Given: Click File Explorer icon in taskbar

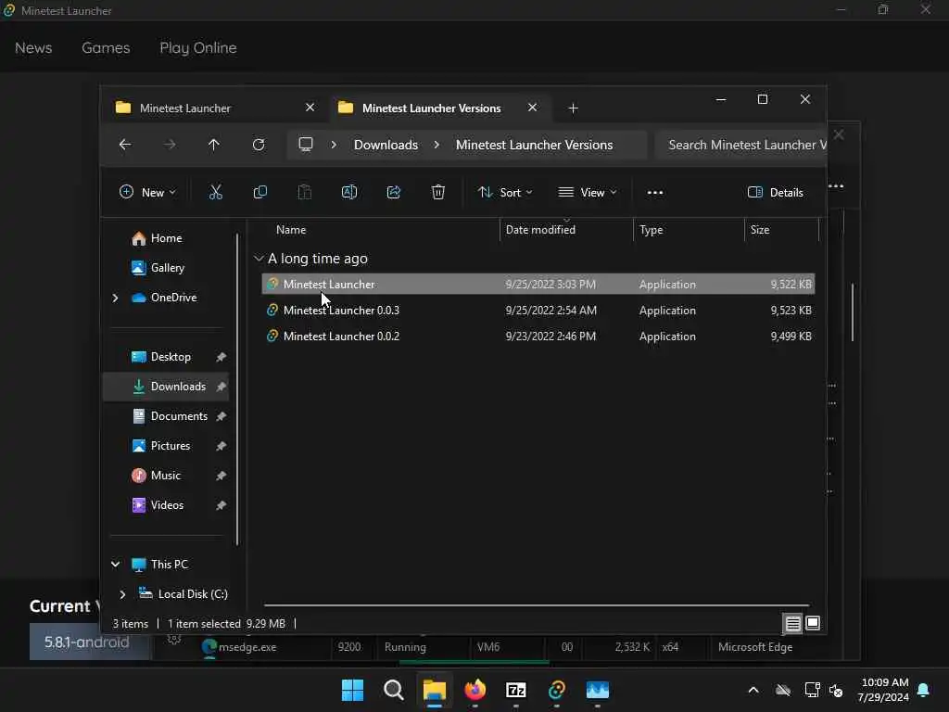Looking at the screenshot, I should click(x=434, y=690).
